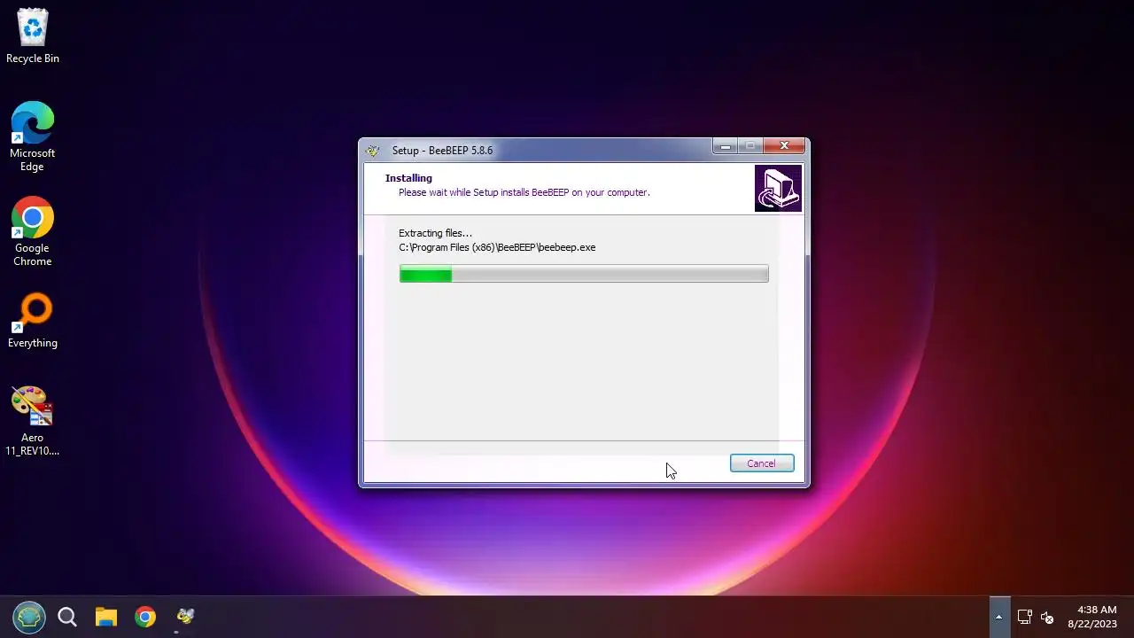Viewport: 1134px width, 638px height.
Task: Select the Google Chrome desktop shortcut
Action: [33, 231]
